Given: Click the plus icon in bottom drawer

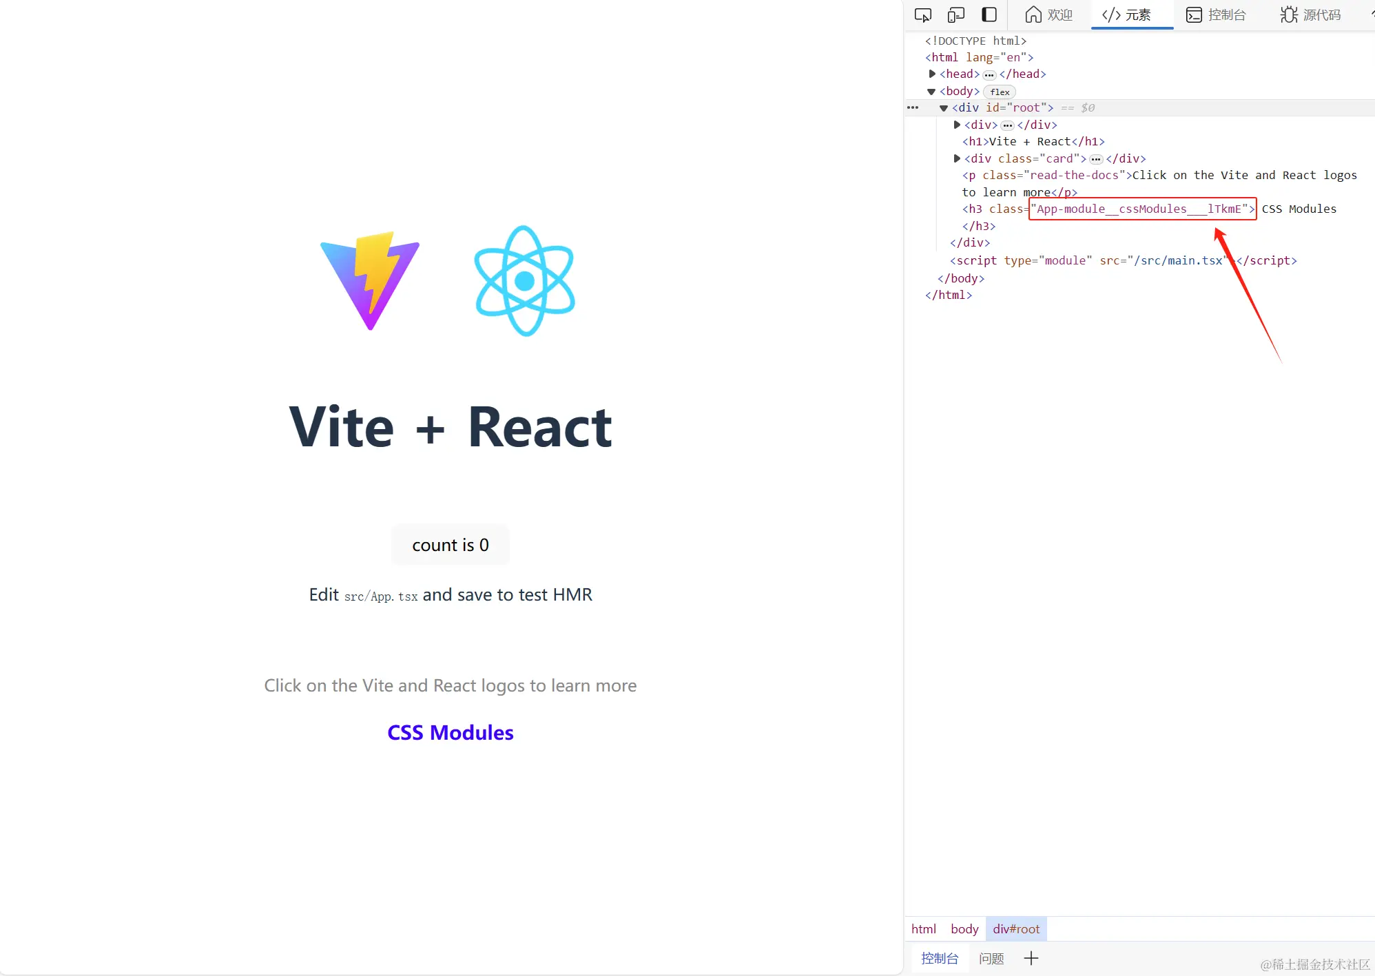Looking at the screenshot, I should (x=1031, y=958).
